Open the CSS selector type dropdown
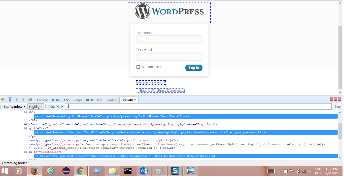The image size is (344, 193). [x=56, y=107]
